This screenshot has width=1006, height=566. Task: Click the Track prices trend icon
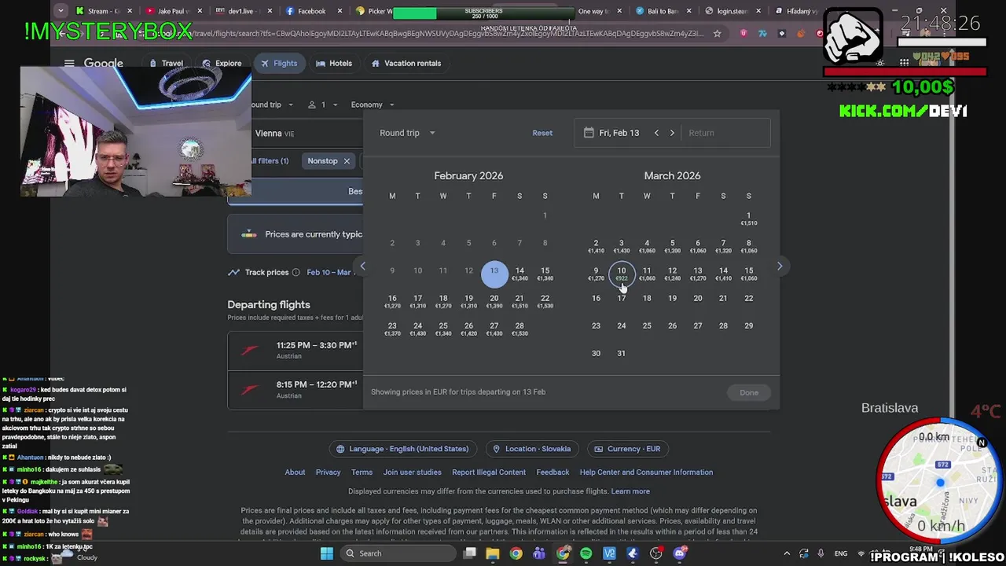233,273
